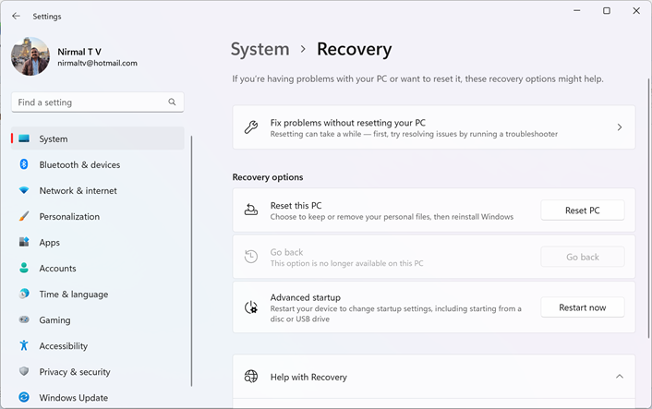
Task: Maximize the Settings window
Action: 607,11
